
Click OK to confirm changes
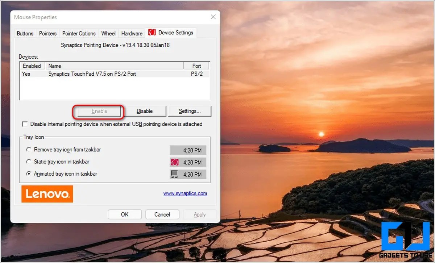(125, 214)
